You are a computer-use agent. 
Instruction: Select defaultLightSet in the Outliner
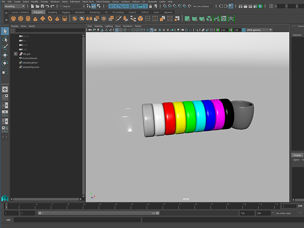tap(30, 63)
